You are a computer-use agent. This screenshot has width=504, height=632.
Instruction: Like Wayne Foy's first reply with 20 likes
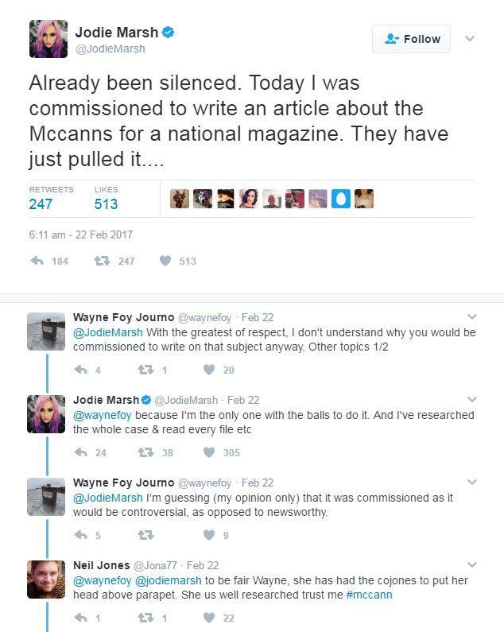click(209, 370)
